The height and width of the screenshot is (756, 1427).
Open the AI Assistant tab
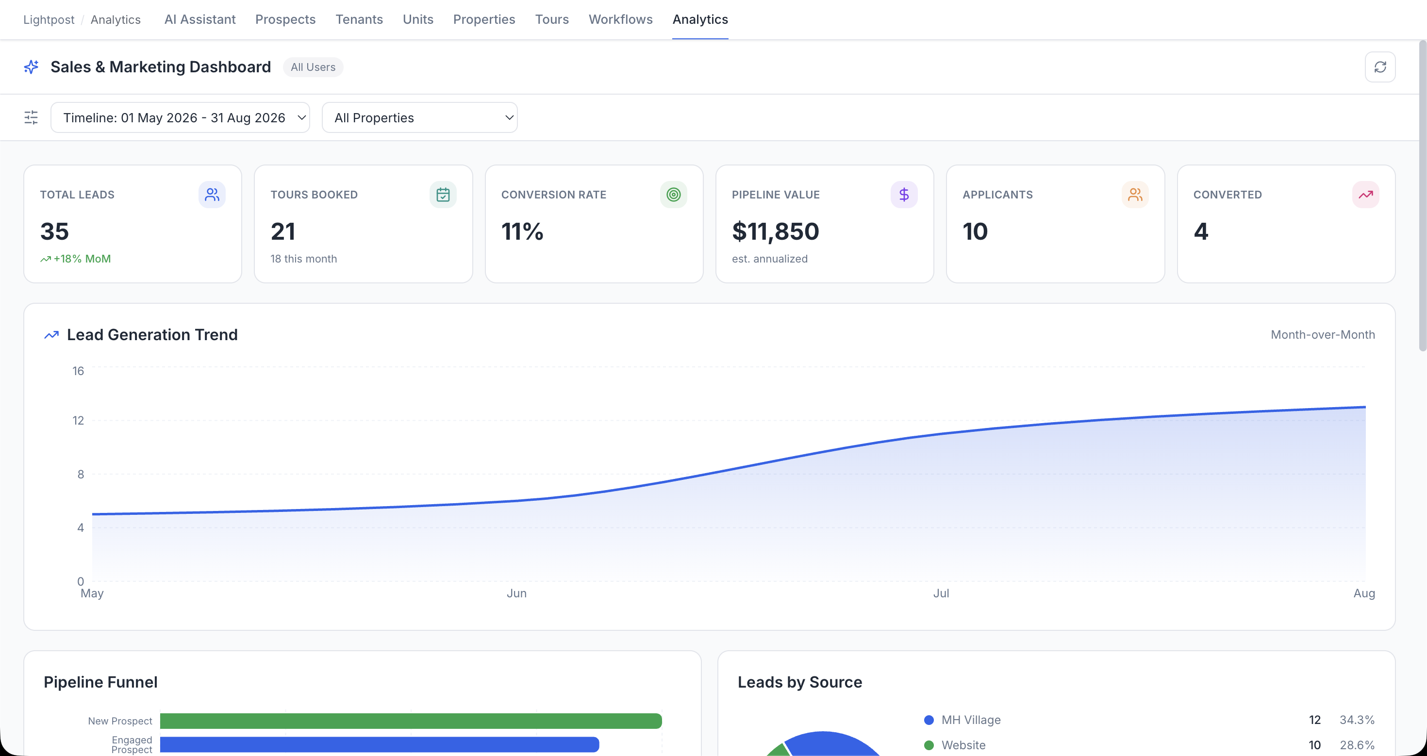pyautogui.click(x=200, y=19)
